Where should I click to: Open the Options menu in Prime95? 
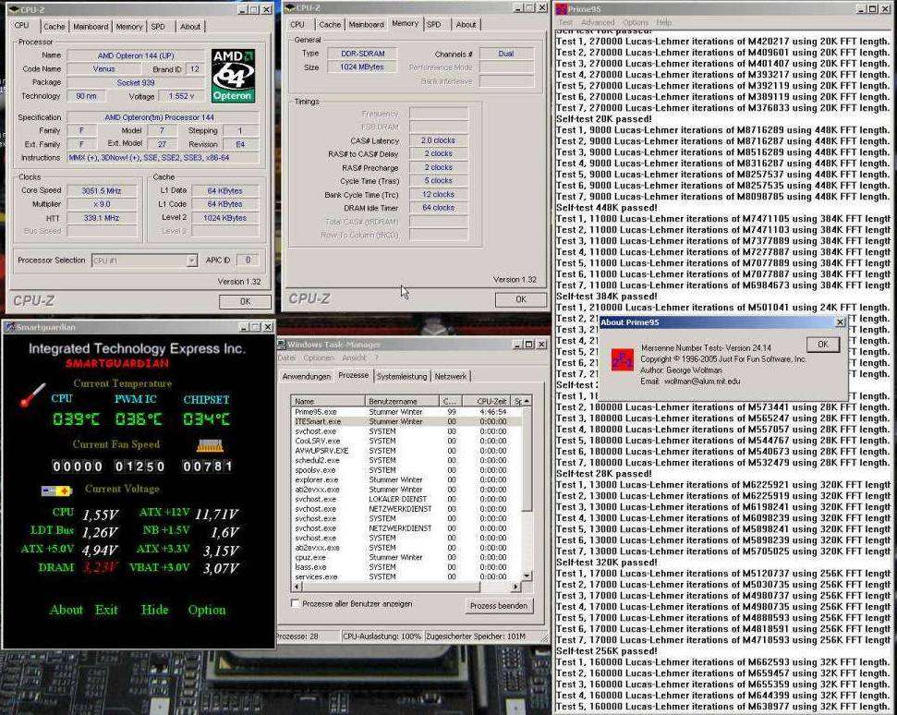[636, 22]
